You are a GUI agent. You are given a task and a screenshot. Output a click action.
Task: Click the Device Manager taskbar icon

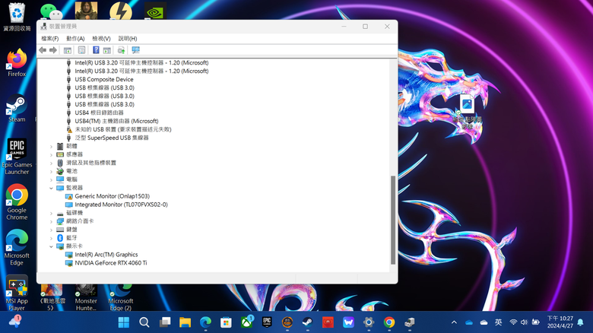[410, 322]
